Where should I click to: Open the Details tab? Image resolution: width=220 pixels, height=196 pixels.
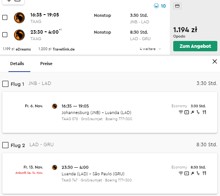click(x=17, y=64)
